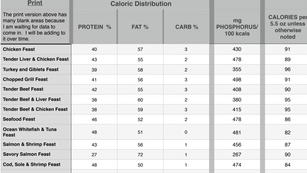
Task: Click the Tender Liver & Chicken Feast label
Action: 36,59
